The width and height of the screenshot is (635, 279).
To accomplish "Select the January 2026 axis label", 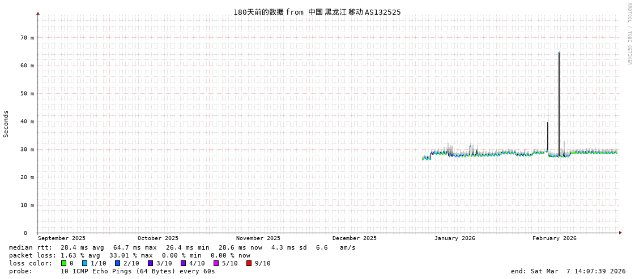I will [x=454, y=238].
